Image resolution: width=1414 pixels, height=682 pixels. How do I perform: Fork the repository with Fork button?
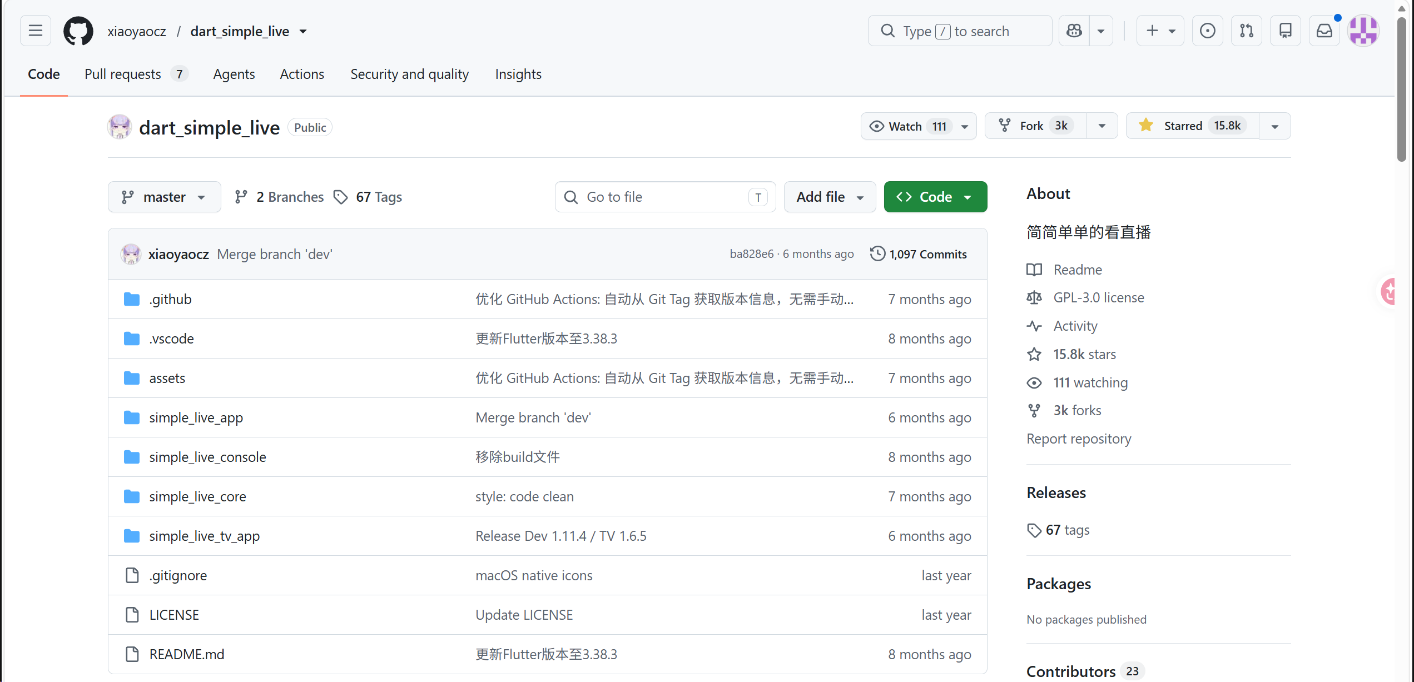tap(1035, 126)
